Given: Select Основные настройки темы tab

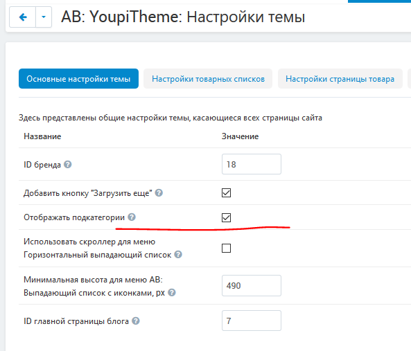Looking at the screenshot, I should [78, 79].
